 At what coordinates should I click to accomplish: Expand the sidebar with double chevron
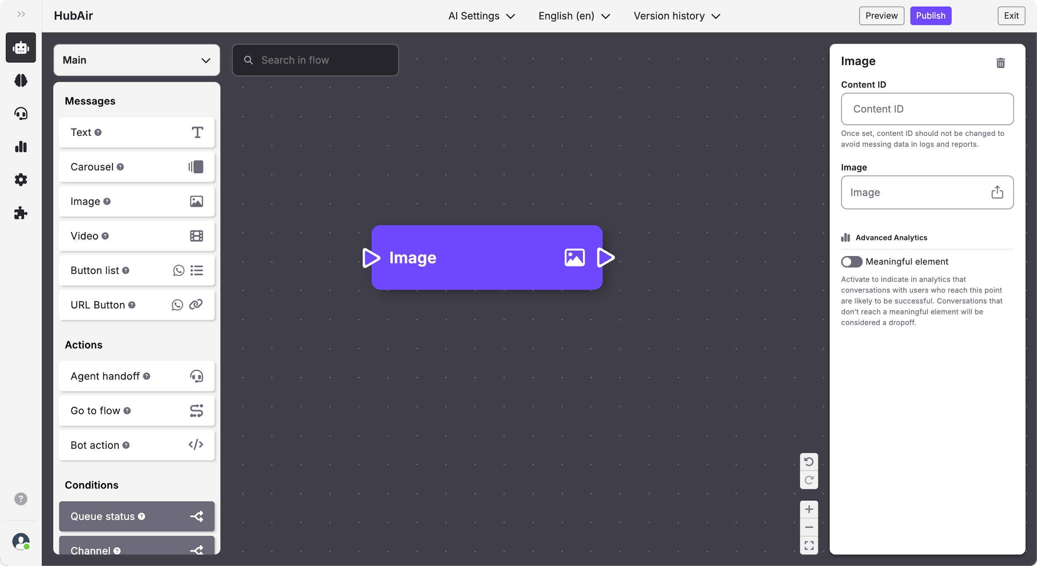pyautogui.click(x=21, y=15)
